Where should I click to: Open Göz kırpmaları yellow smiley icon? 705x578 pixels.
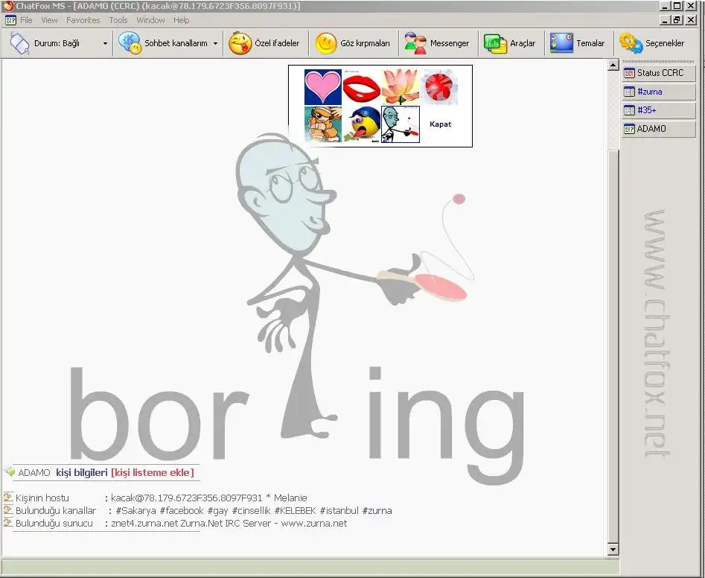point(326,43)
